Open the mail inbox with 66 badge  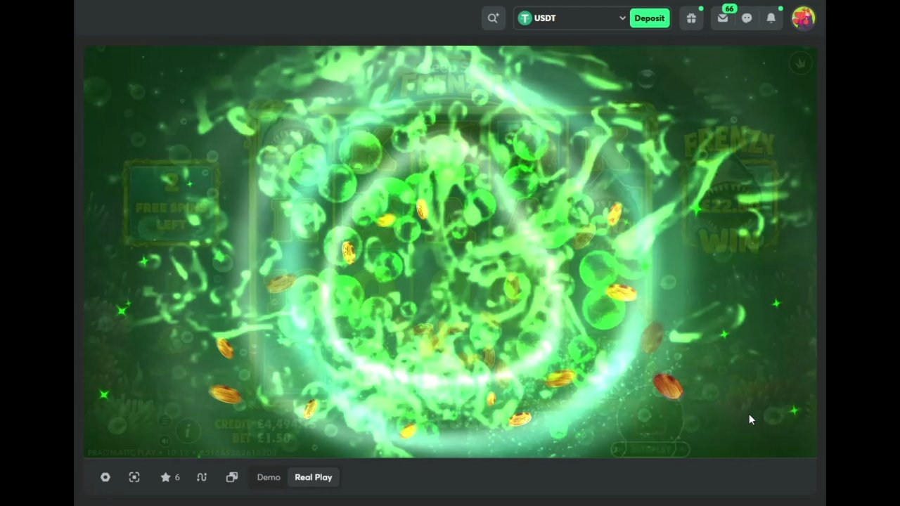(x=723, y=18)
